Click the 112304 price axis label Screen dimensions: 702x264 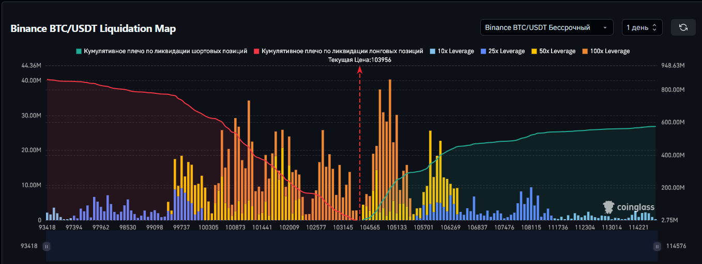coord(585,227)
